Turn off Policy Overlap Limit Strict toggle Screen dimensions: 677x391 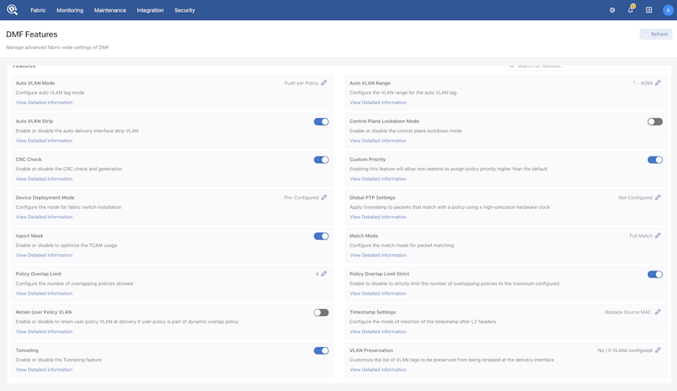pyautogui.click(x=655, y=274)
